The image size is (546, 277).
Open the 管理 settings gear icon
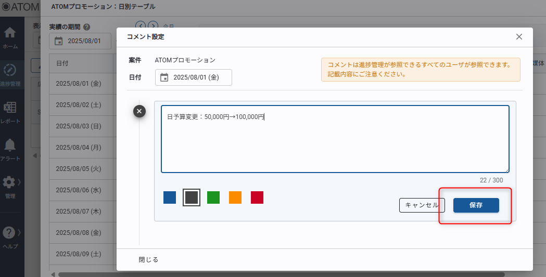click(9, 182)
